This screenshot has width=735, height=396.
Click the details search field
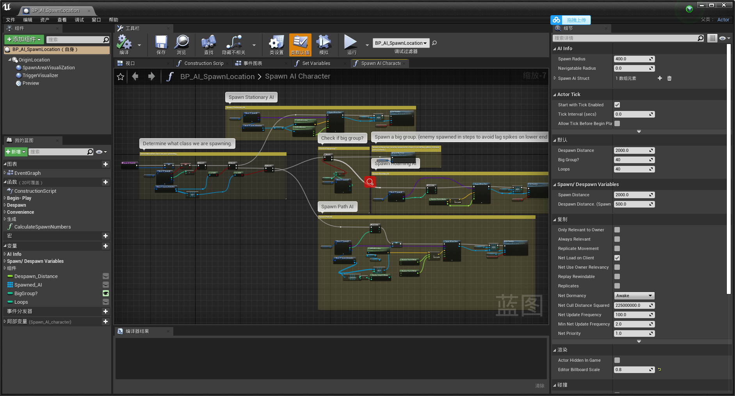point(628,38)
